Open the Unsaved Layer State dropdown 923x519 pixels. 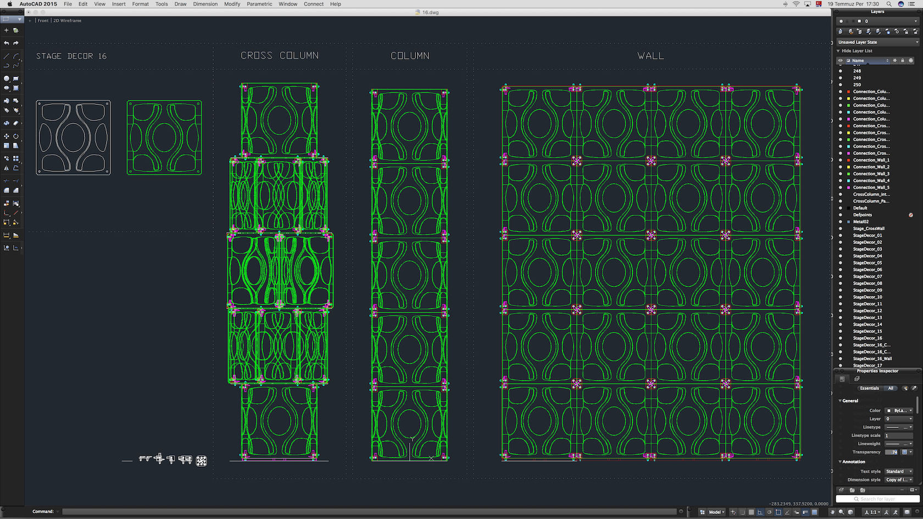click(x=878, y=42)
